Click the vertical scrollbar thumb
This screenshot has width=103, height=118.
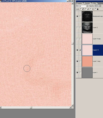72,43
